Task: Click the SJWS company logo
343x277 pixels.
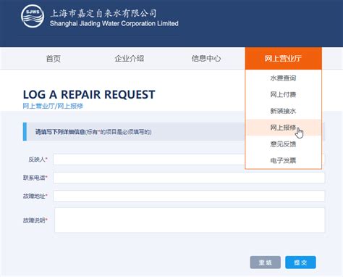Action: 33,16
